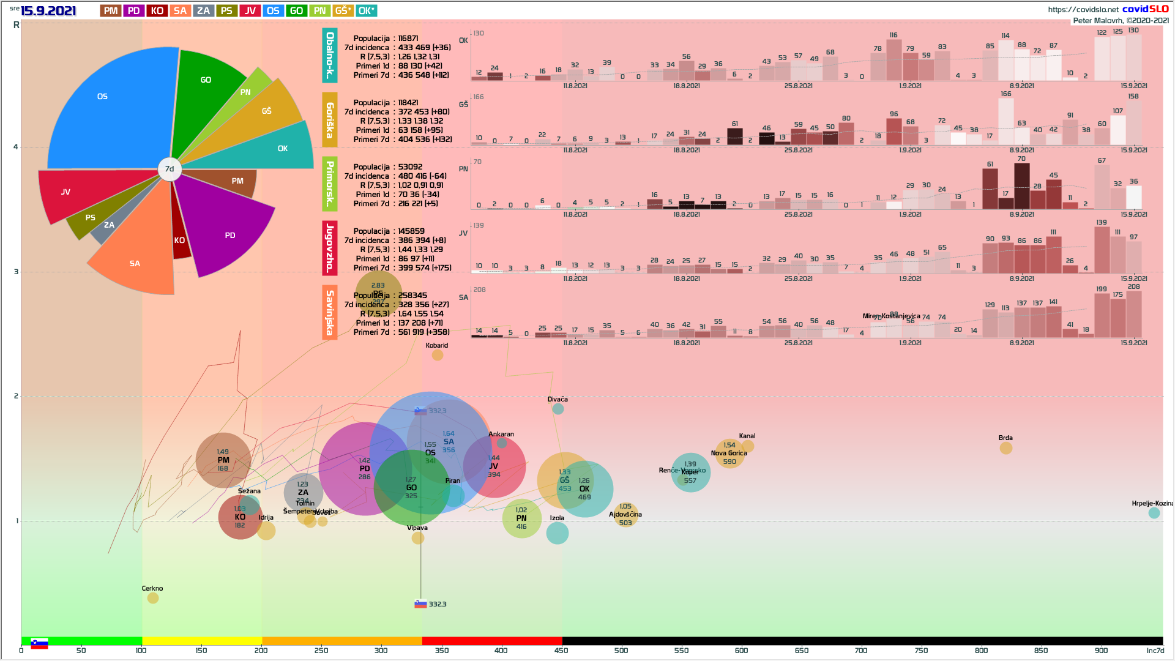The height and width of the screenshot is (661, 1175).
Task: Toggle the KO region legend button
Action: point(157,10)
